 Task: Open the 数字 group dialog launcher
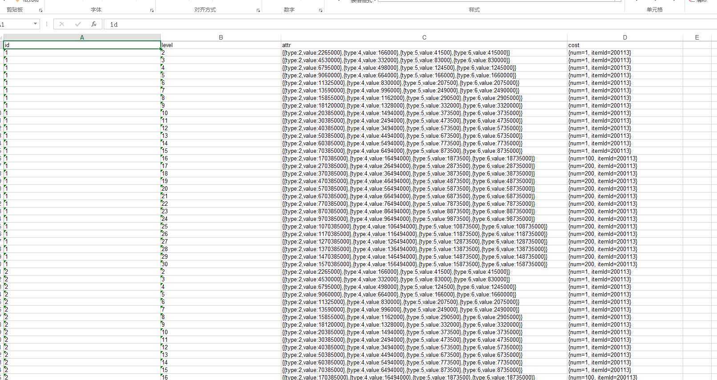tap(320, 10)
